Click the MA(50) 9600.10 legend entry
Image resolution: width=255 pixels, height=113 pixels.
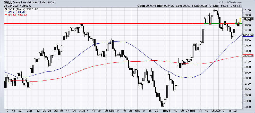15,12
